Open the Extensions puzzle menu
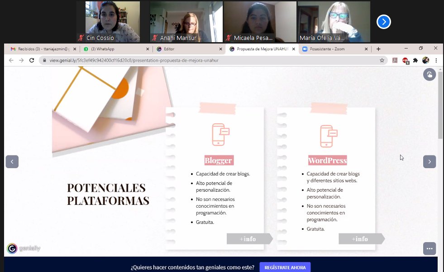 [415, 60]
